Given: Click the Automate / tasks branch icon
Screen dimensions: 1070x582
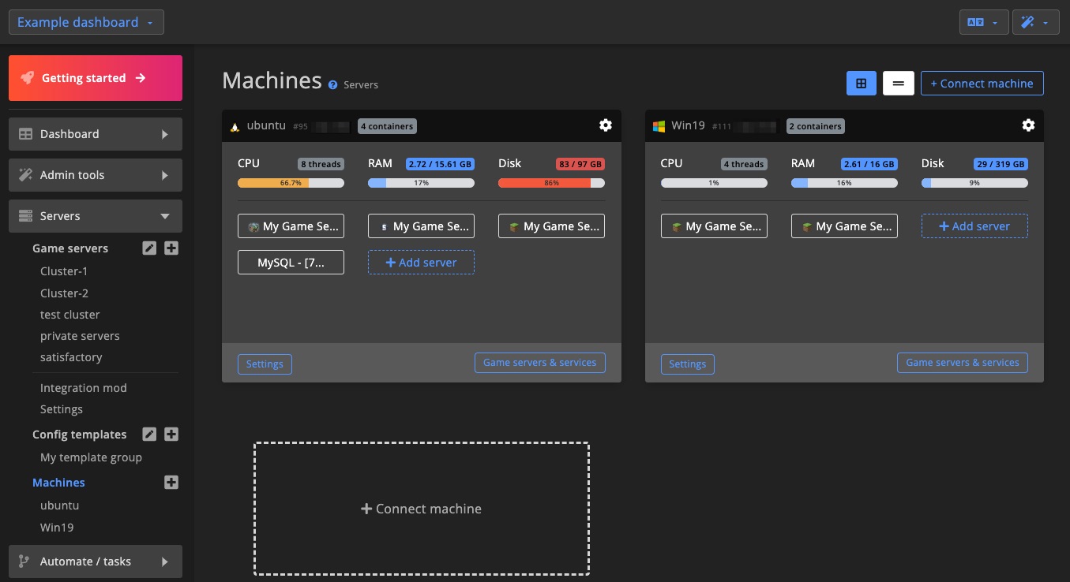Looking at the screenshot, I should point(24,561).
